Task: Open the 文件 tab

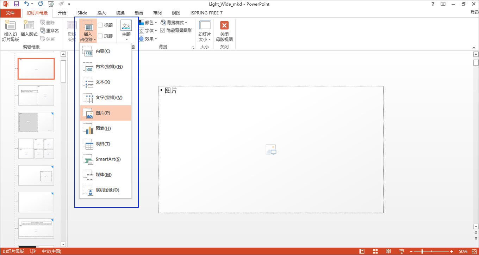Action: [10, 13]
